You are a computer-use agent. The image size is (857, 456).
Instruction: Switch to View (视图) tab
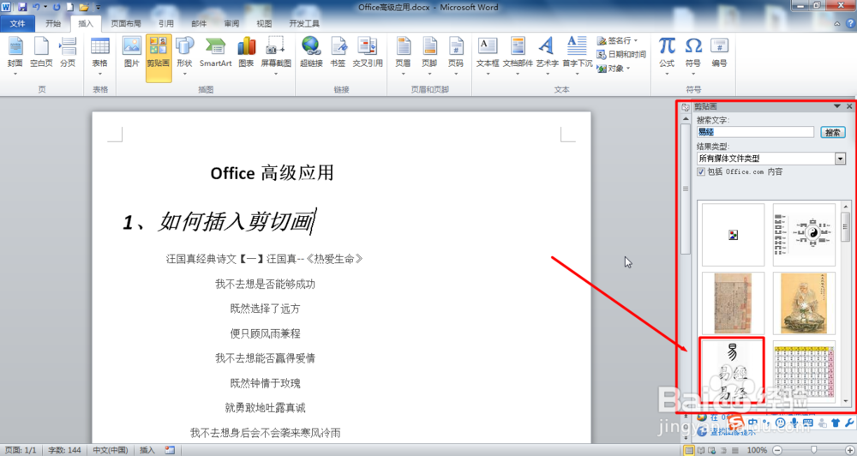coord(264,23)
